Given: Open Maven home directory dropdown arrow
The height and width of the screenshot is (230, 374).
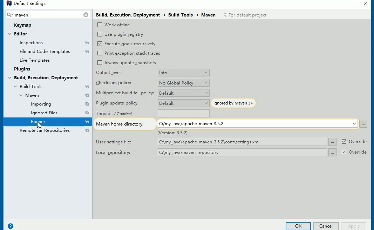Looking at the screenshot, I should click(x=354, y=123).
